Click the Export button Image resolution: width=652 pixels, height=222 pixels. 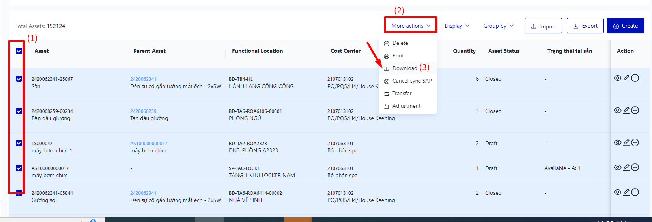point(585,26)
